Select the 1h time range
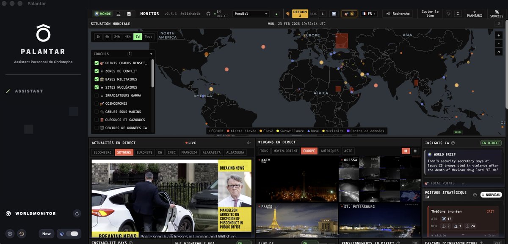508x244 pixels. point(98,37)
